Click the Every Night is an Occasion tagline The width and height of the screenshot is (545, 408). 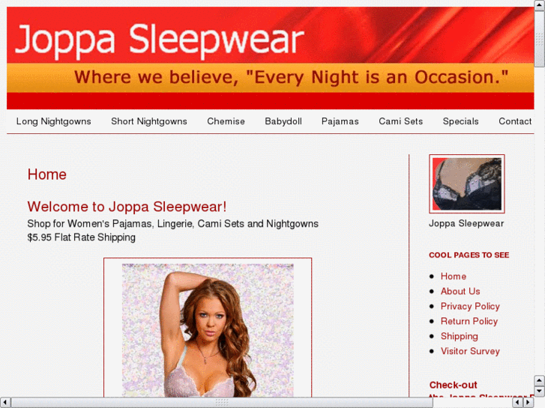(292, 77)
